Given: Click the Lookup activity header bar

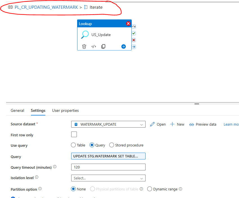Looking at the screenshot, I should [x=104, y=24].
